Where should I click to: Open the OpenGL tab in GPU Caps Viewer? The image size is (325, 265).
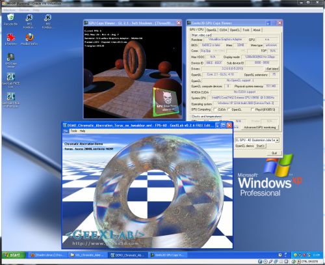211,30
